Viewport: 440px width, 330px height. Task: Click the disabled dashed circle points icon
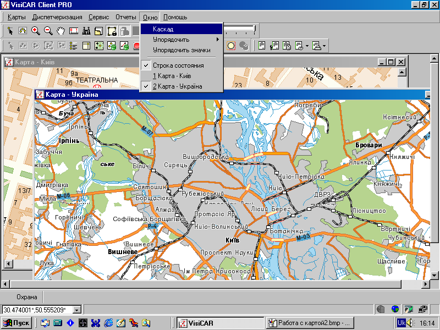36,46
